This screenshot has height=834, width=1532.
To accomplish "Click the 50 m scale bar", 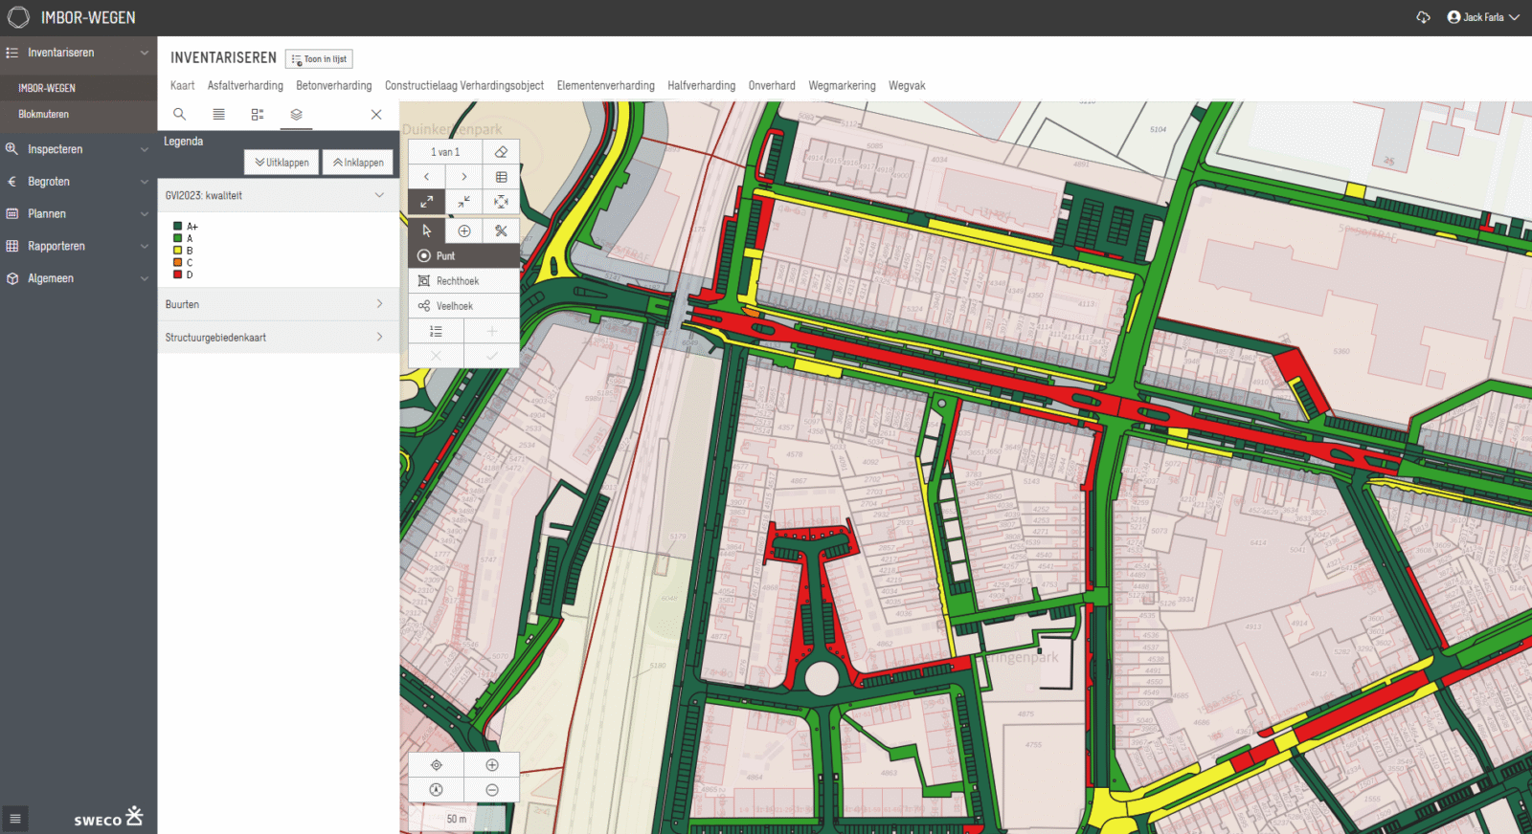I will click(457, 819).
